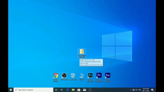Open Task View on the taskbar
The image size is (164, 92).
61,90
